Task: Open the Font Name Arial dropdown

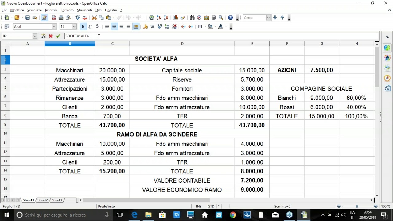Action: pos(54,27)
